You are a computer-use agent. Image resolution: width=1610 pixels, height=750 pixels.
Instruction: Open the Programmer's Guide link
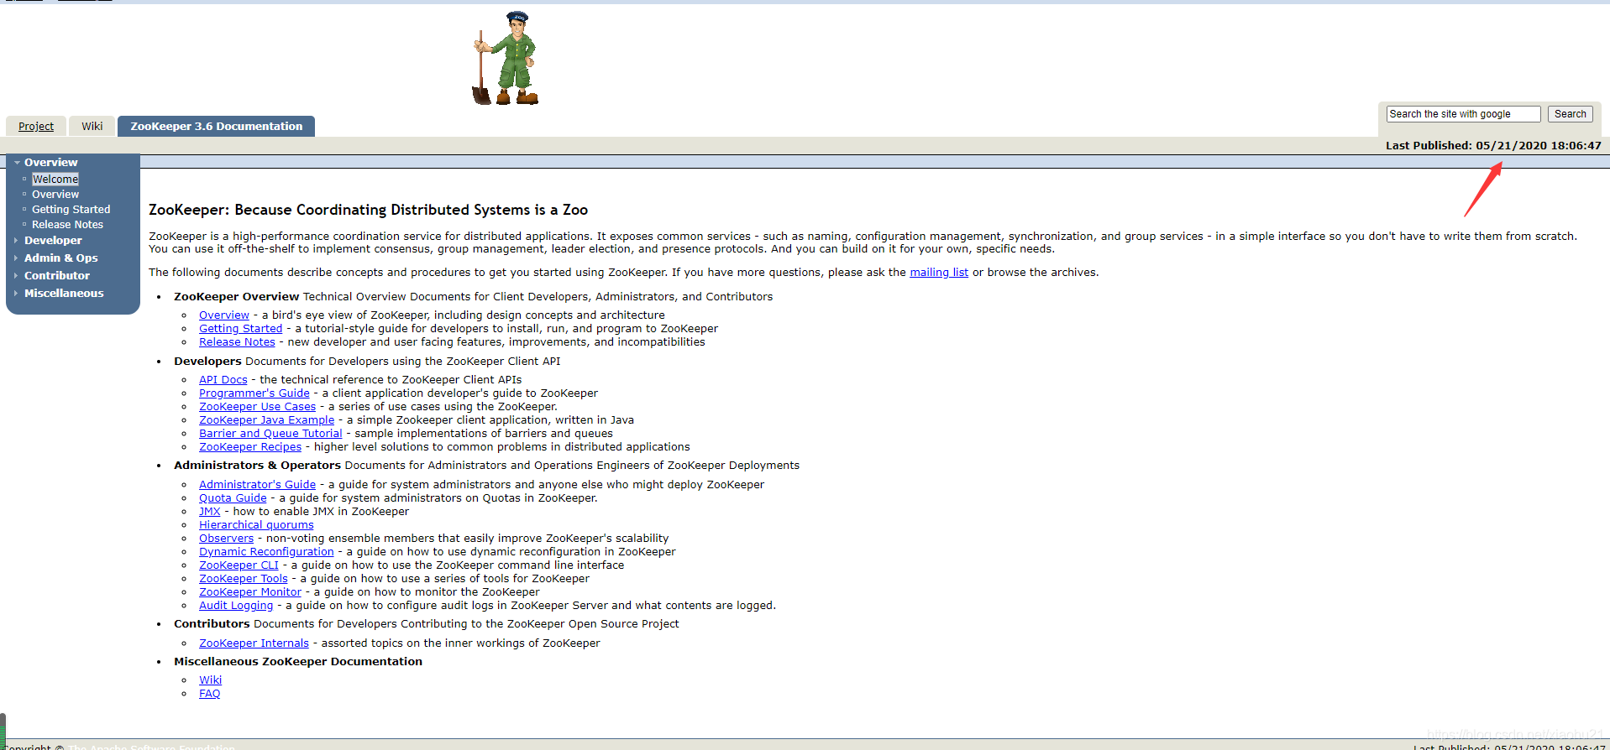254,393
